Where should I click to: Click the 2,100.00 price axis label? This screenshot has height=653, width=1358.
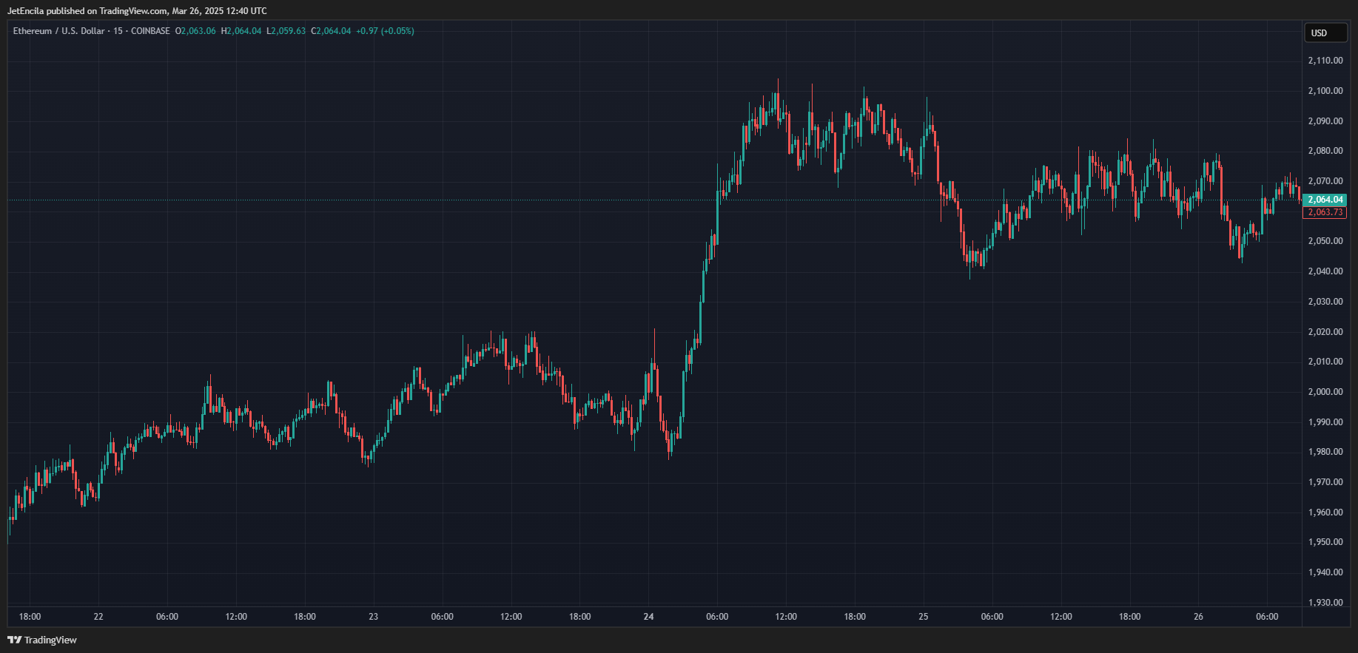coord(1325,91)
